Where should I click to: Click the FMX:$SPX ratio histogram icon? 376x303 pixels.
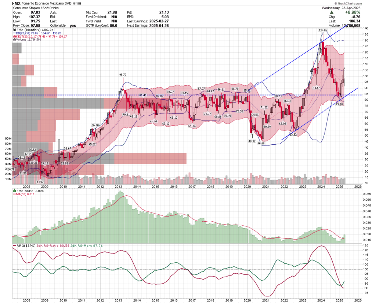click(x=14, y=191)
